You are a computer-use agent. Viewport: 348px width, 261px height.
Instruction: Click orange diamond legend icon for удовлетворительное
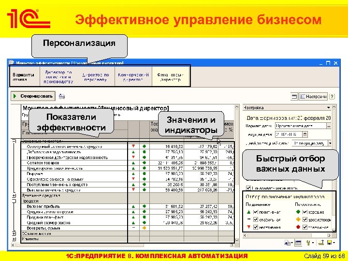pyautogui.click(x=298, y=219)
